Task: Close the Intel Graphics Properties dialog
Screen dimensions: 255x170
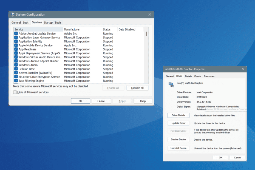Action: (x=243, y=69)
